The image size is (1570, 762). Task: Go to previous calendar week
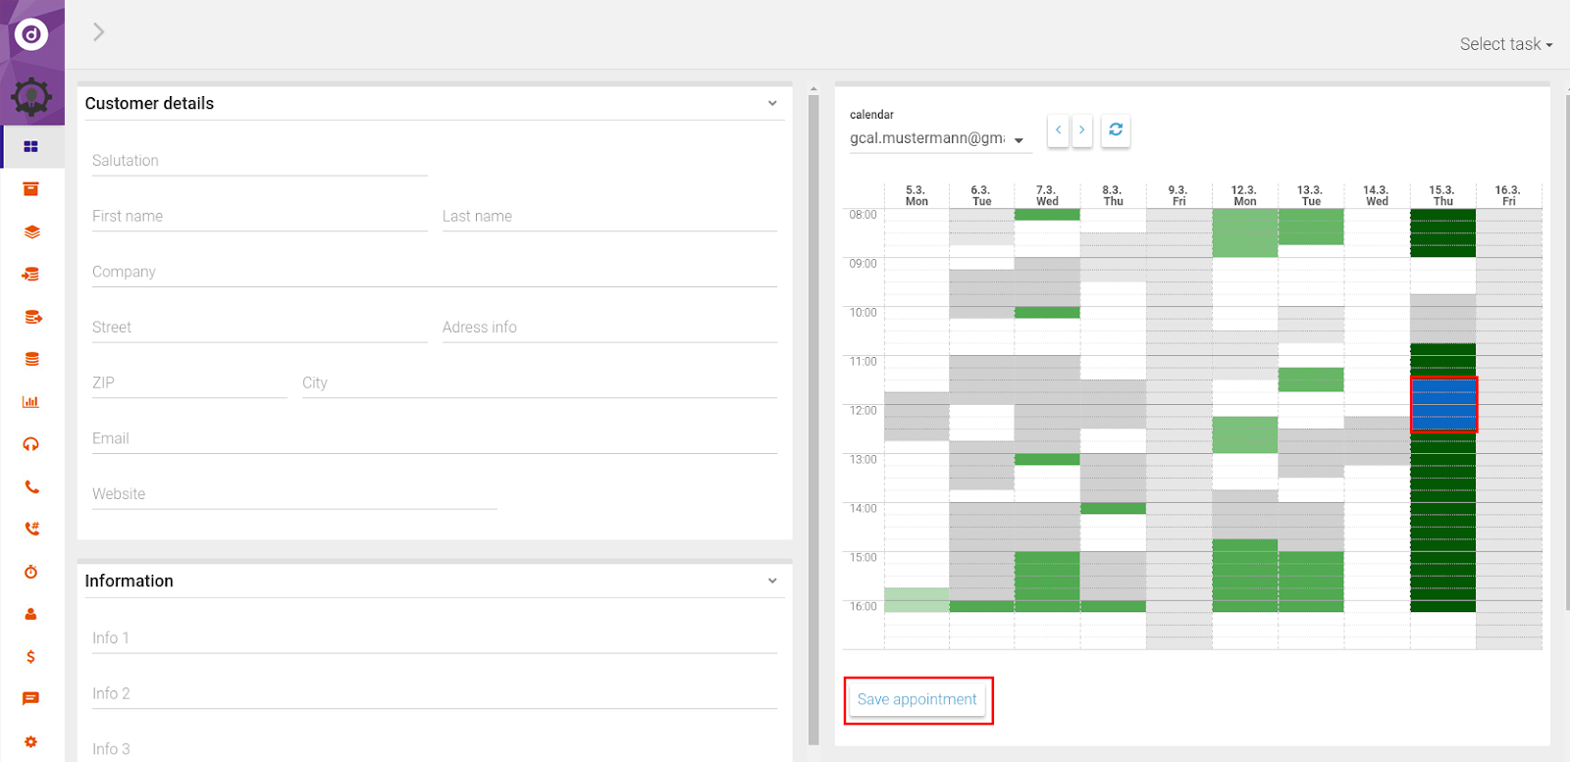point(1058,129)
